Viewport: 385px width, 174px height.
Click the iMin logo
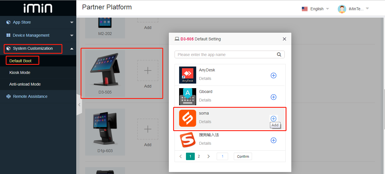(38, 8)
